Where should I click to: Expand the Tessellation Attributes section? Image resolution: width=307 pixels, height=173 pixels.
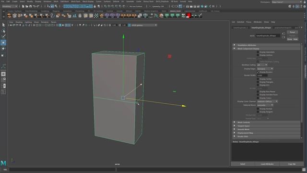coord(266,45)
